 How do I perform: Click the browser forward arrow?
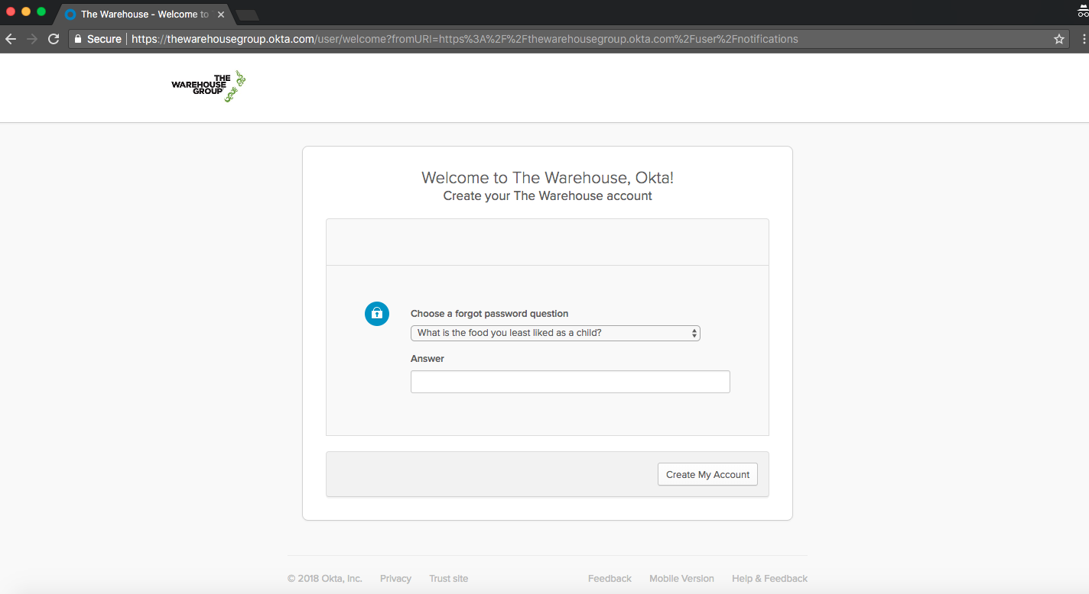[x=32, y=39]
